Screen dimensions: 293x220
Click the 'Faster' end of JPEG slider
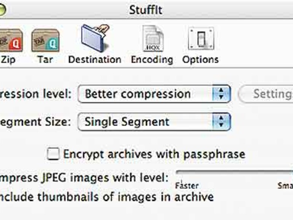186,186
